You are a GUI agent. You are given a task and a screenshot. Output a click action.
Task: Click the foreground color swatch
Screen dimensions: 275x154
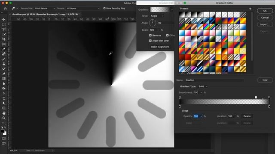(3, 131)
